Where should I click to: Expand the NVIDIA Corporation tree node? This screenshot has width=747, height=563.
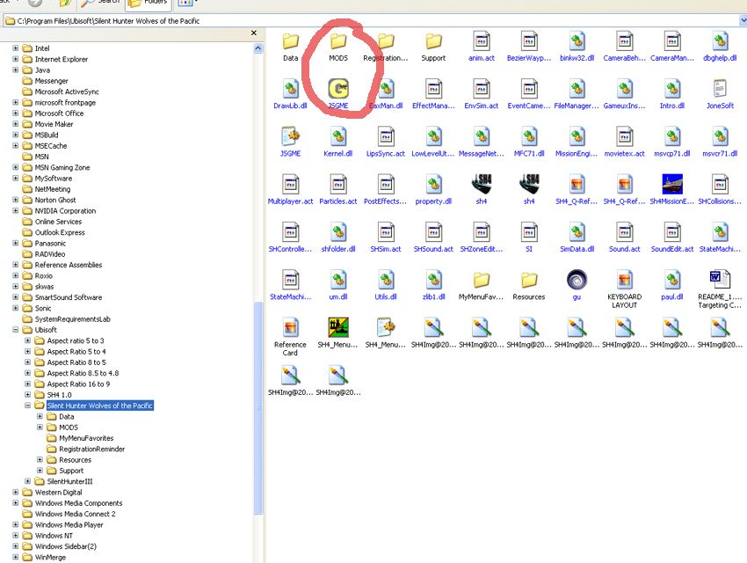tap(16, 211)
